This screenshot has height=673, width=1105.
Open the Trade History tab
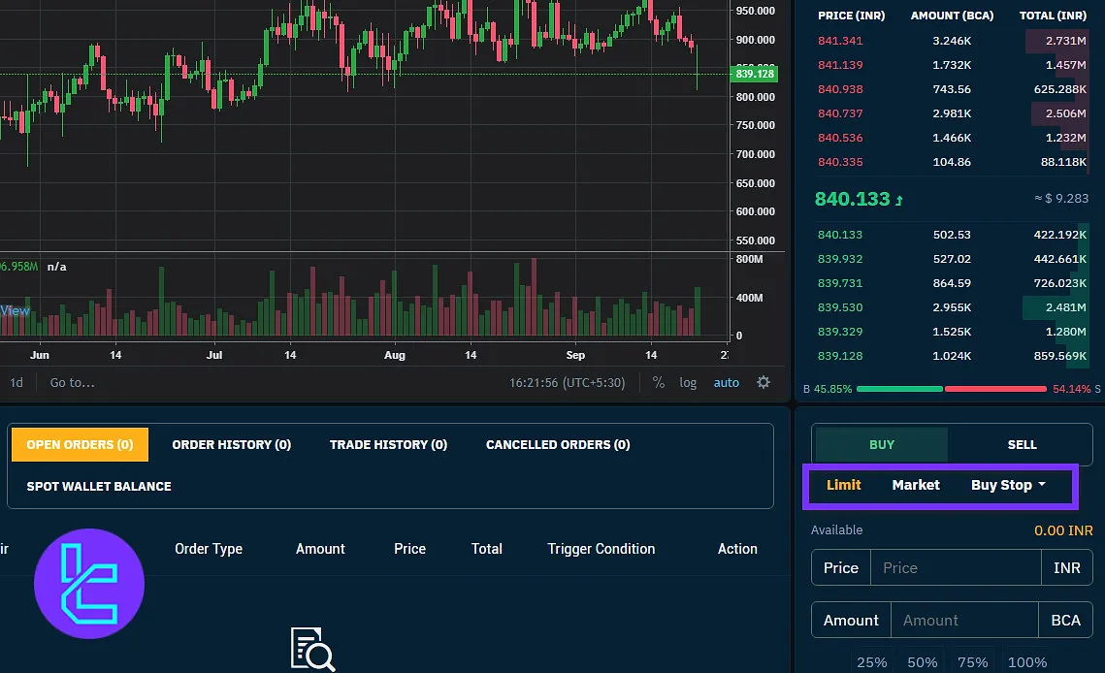click(388, 444)
